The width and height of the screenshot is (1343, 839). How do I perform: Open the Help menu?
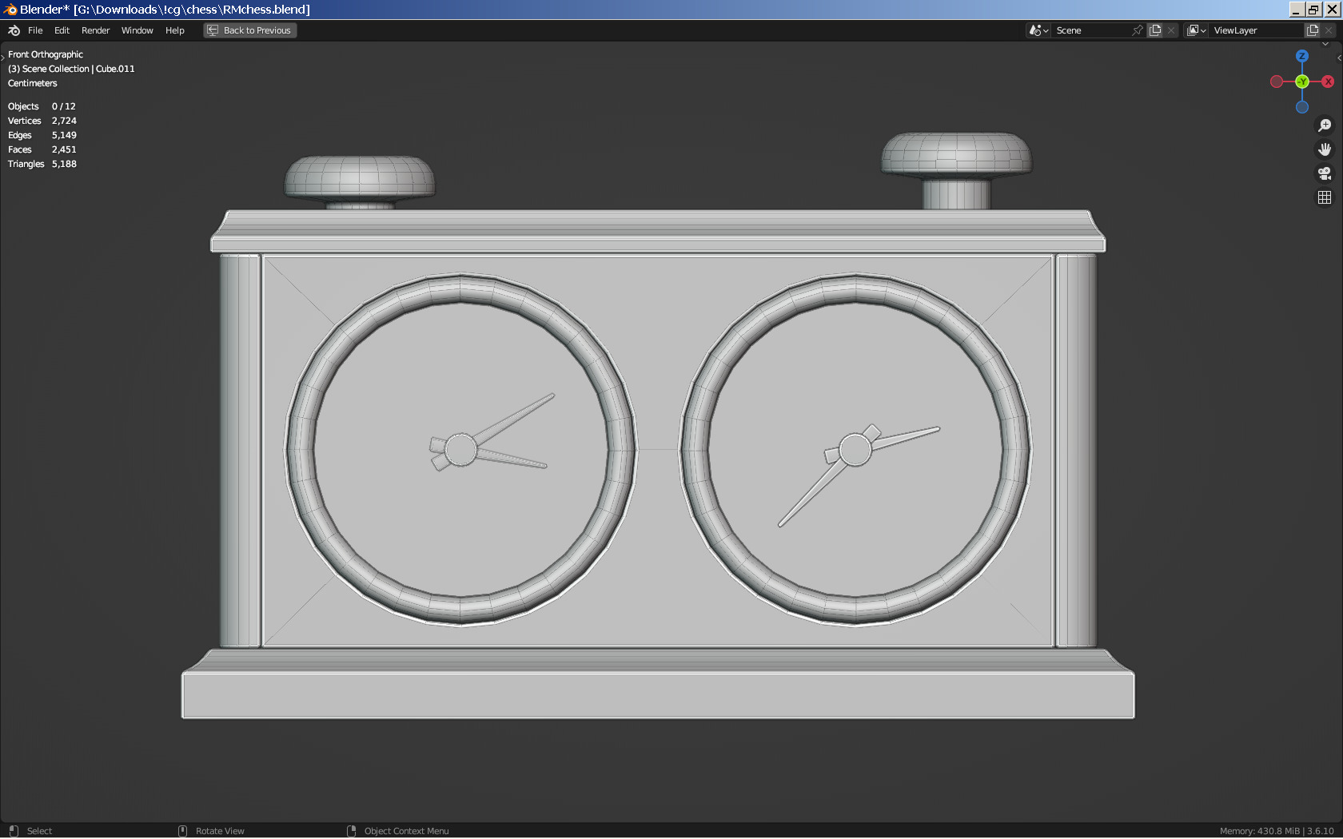[x=174, y=30]
